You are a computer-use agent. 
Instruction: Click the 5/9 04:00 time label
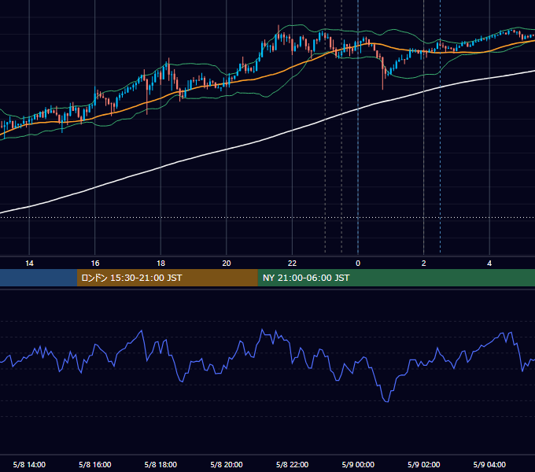click(489, 464)
